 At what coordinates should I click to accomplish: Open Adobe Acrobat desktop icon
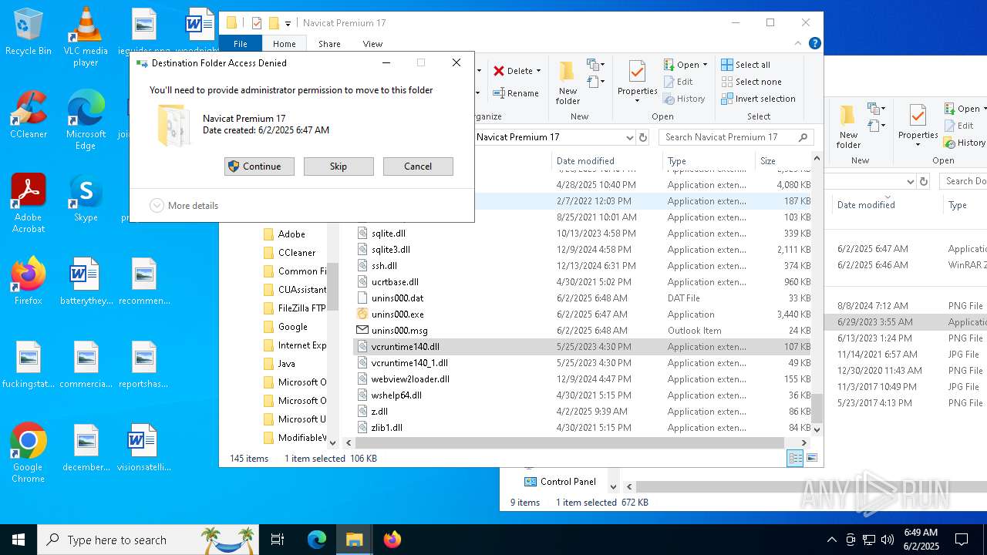pos(29,203)
